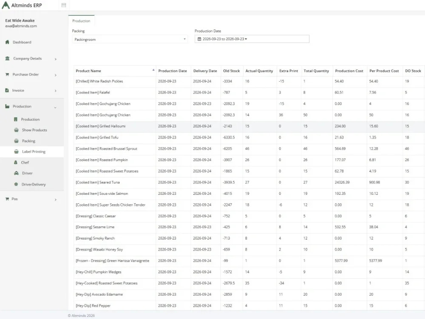
Task: Select the [Dressing] Sesame Lime row
Action: 249,227
